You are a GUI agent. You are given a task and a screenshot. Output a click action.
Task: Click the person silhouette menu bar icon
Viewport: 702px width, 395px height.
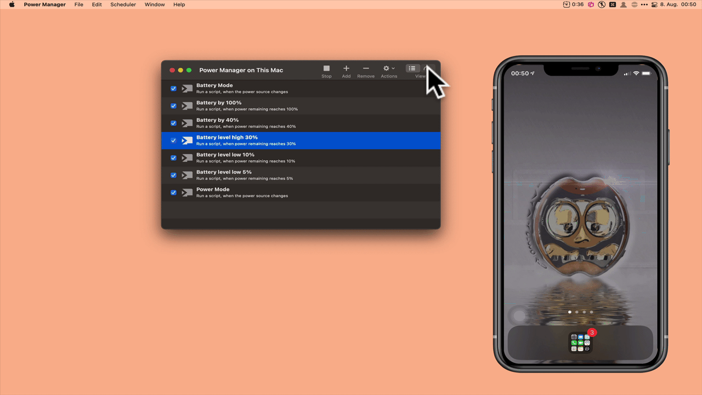(624, 4)
